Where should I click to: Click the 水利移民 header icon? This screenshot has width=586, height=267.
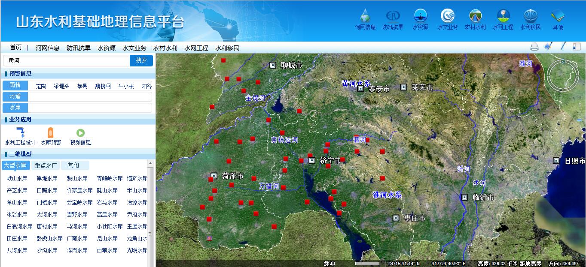pos(530,16)
